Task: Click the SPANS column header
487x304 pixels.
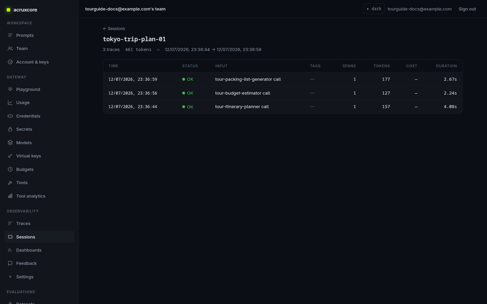Action: pyautogui.click(x=349, y=66)
